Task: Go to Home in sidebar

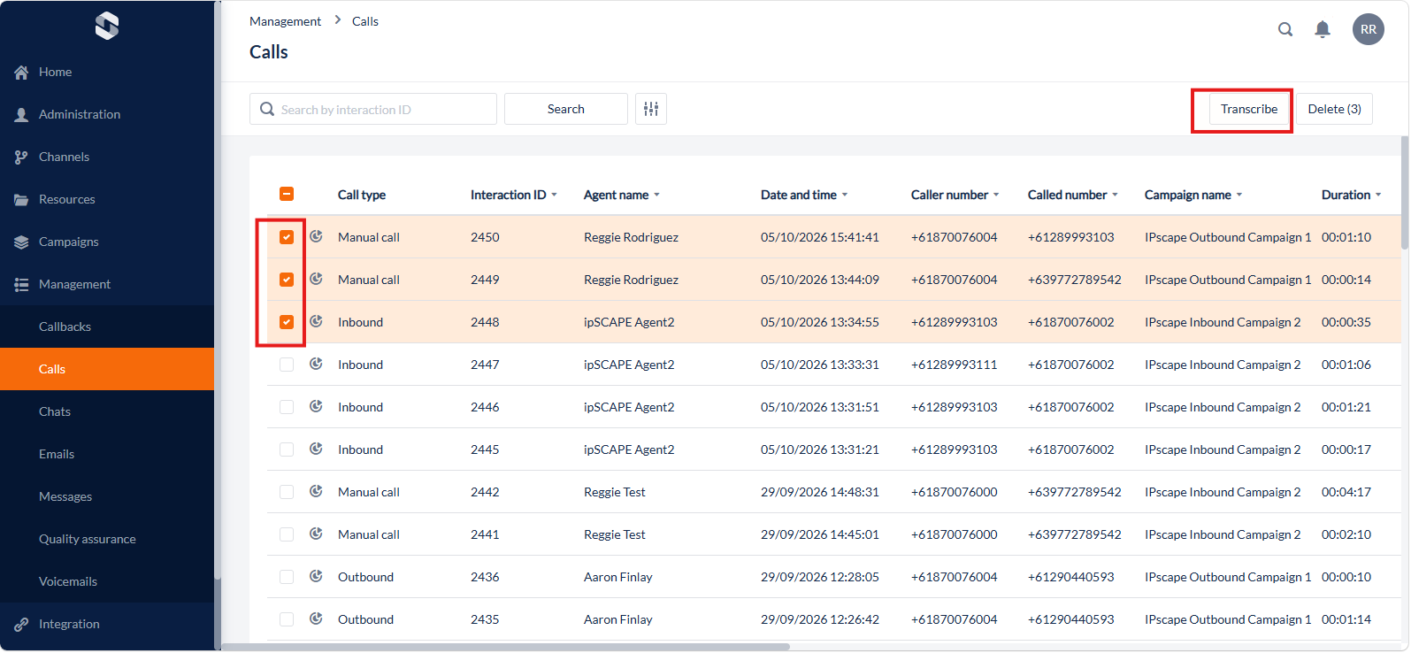Action: pos(107,72)
